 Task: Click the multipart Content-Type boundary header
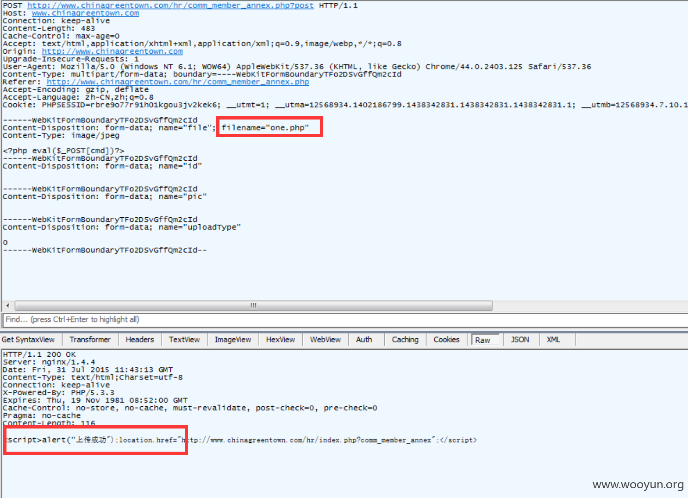[202, 75]
